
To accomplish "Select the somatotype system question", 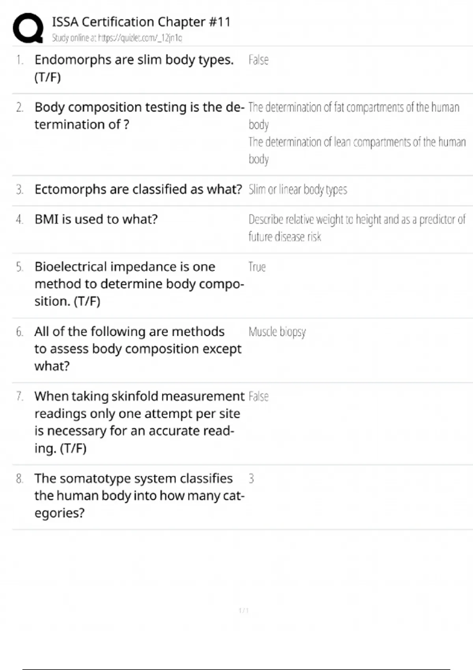I will pyautogui.click(x=139, y=495).
